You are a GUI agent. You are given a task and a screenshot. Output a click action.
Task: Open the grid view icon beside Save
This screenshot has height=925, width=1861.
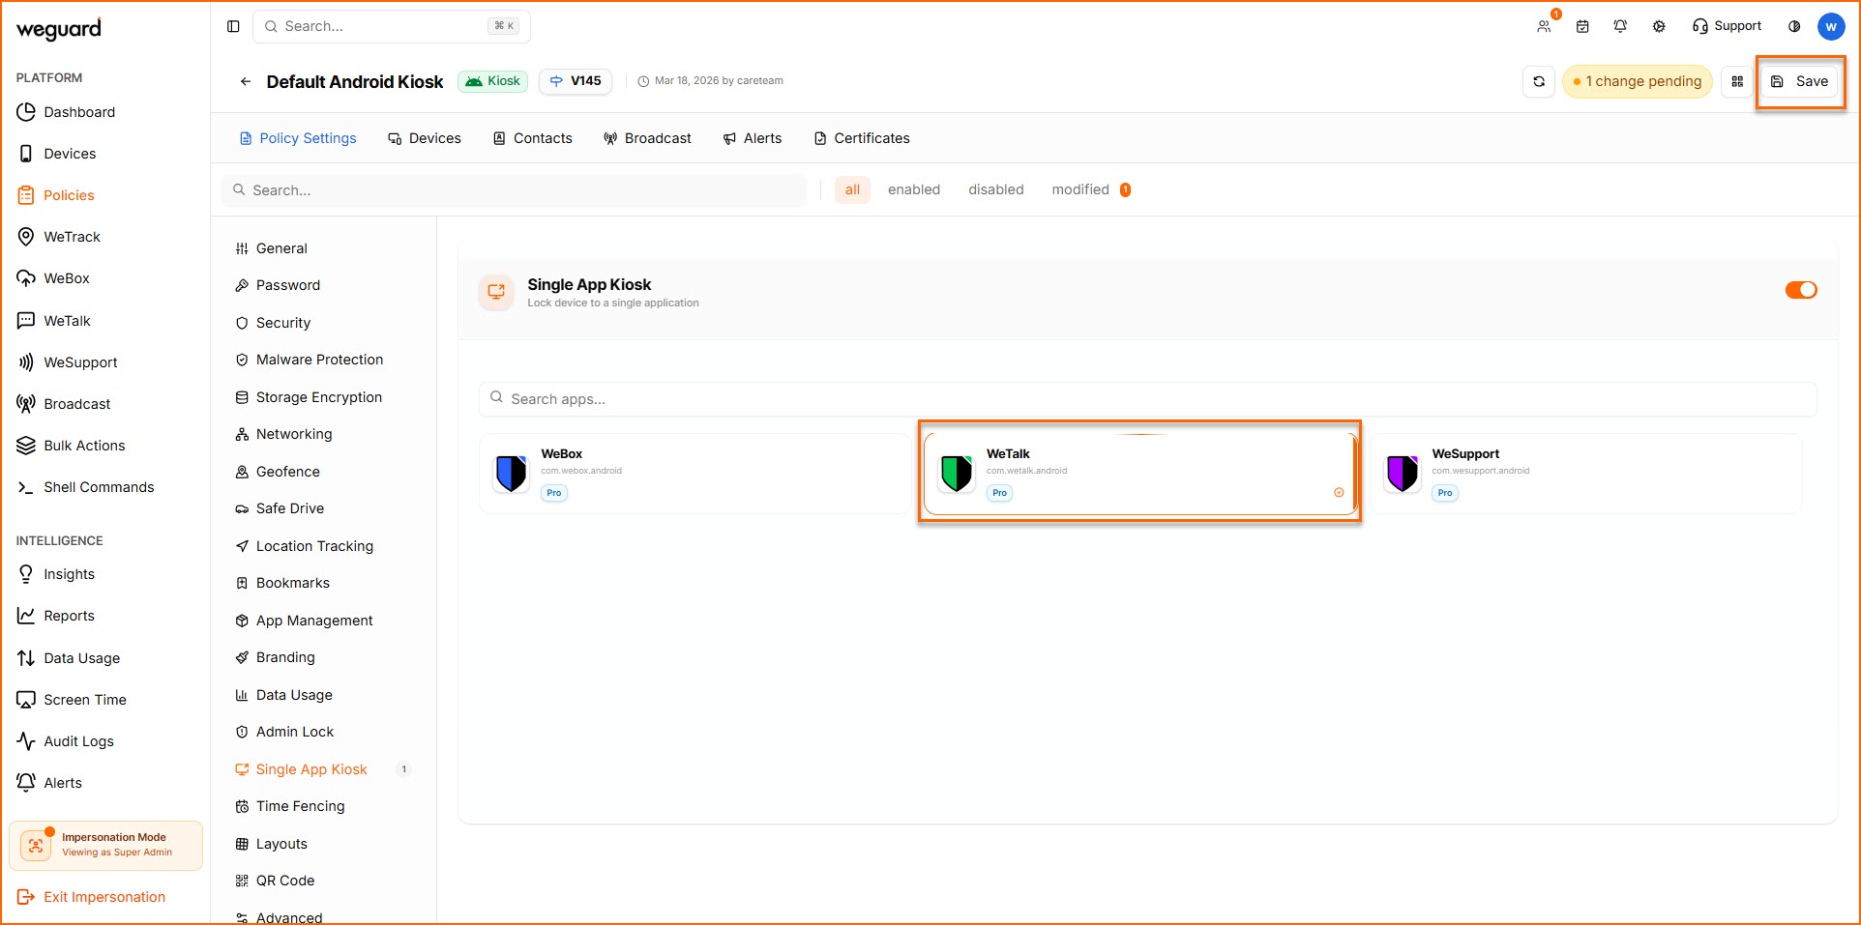pyautogui.click(x=1737, y=82)
